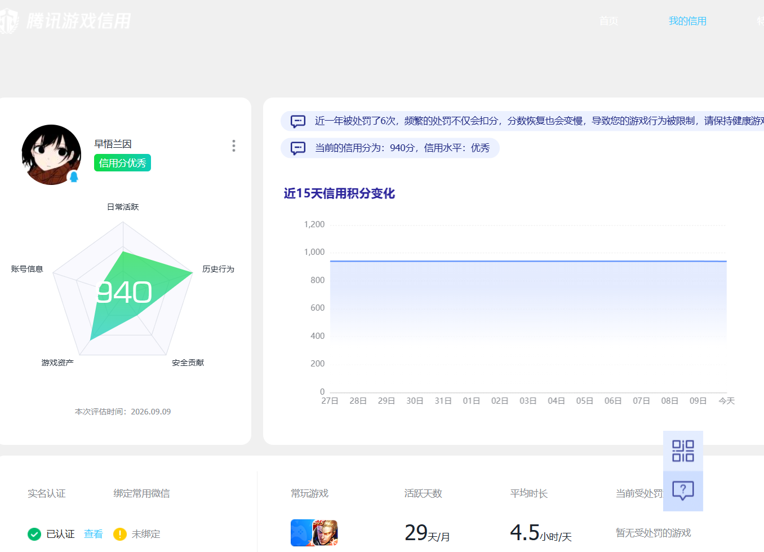This screenshot has width=764, height=552.
Task: Click the chat icon beside current credit score
Action: click(x=297, y=148)
